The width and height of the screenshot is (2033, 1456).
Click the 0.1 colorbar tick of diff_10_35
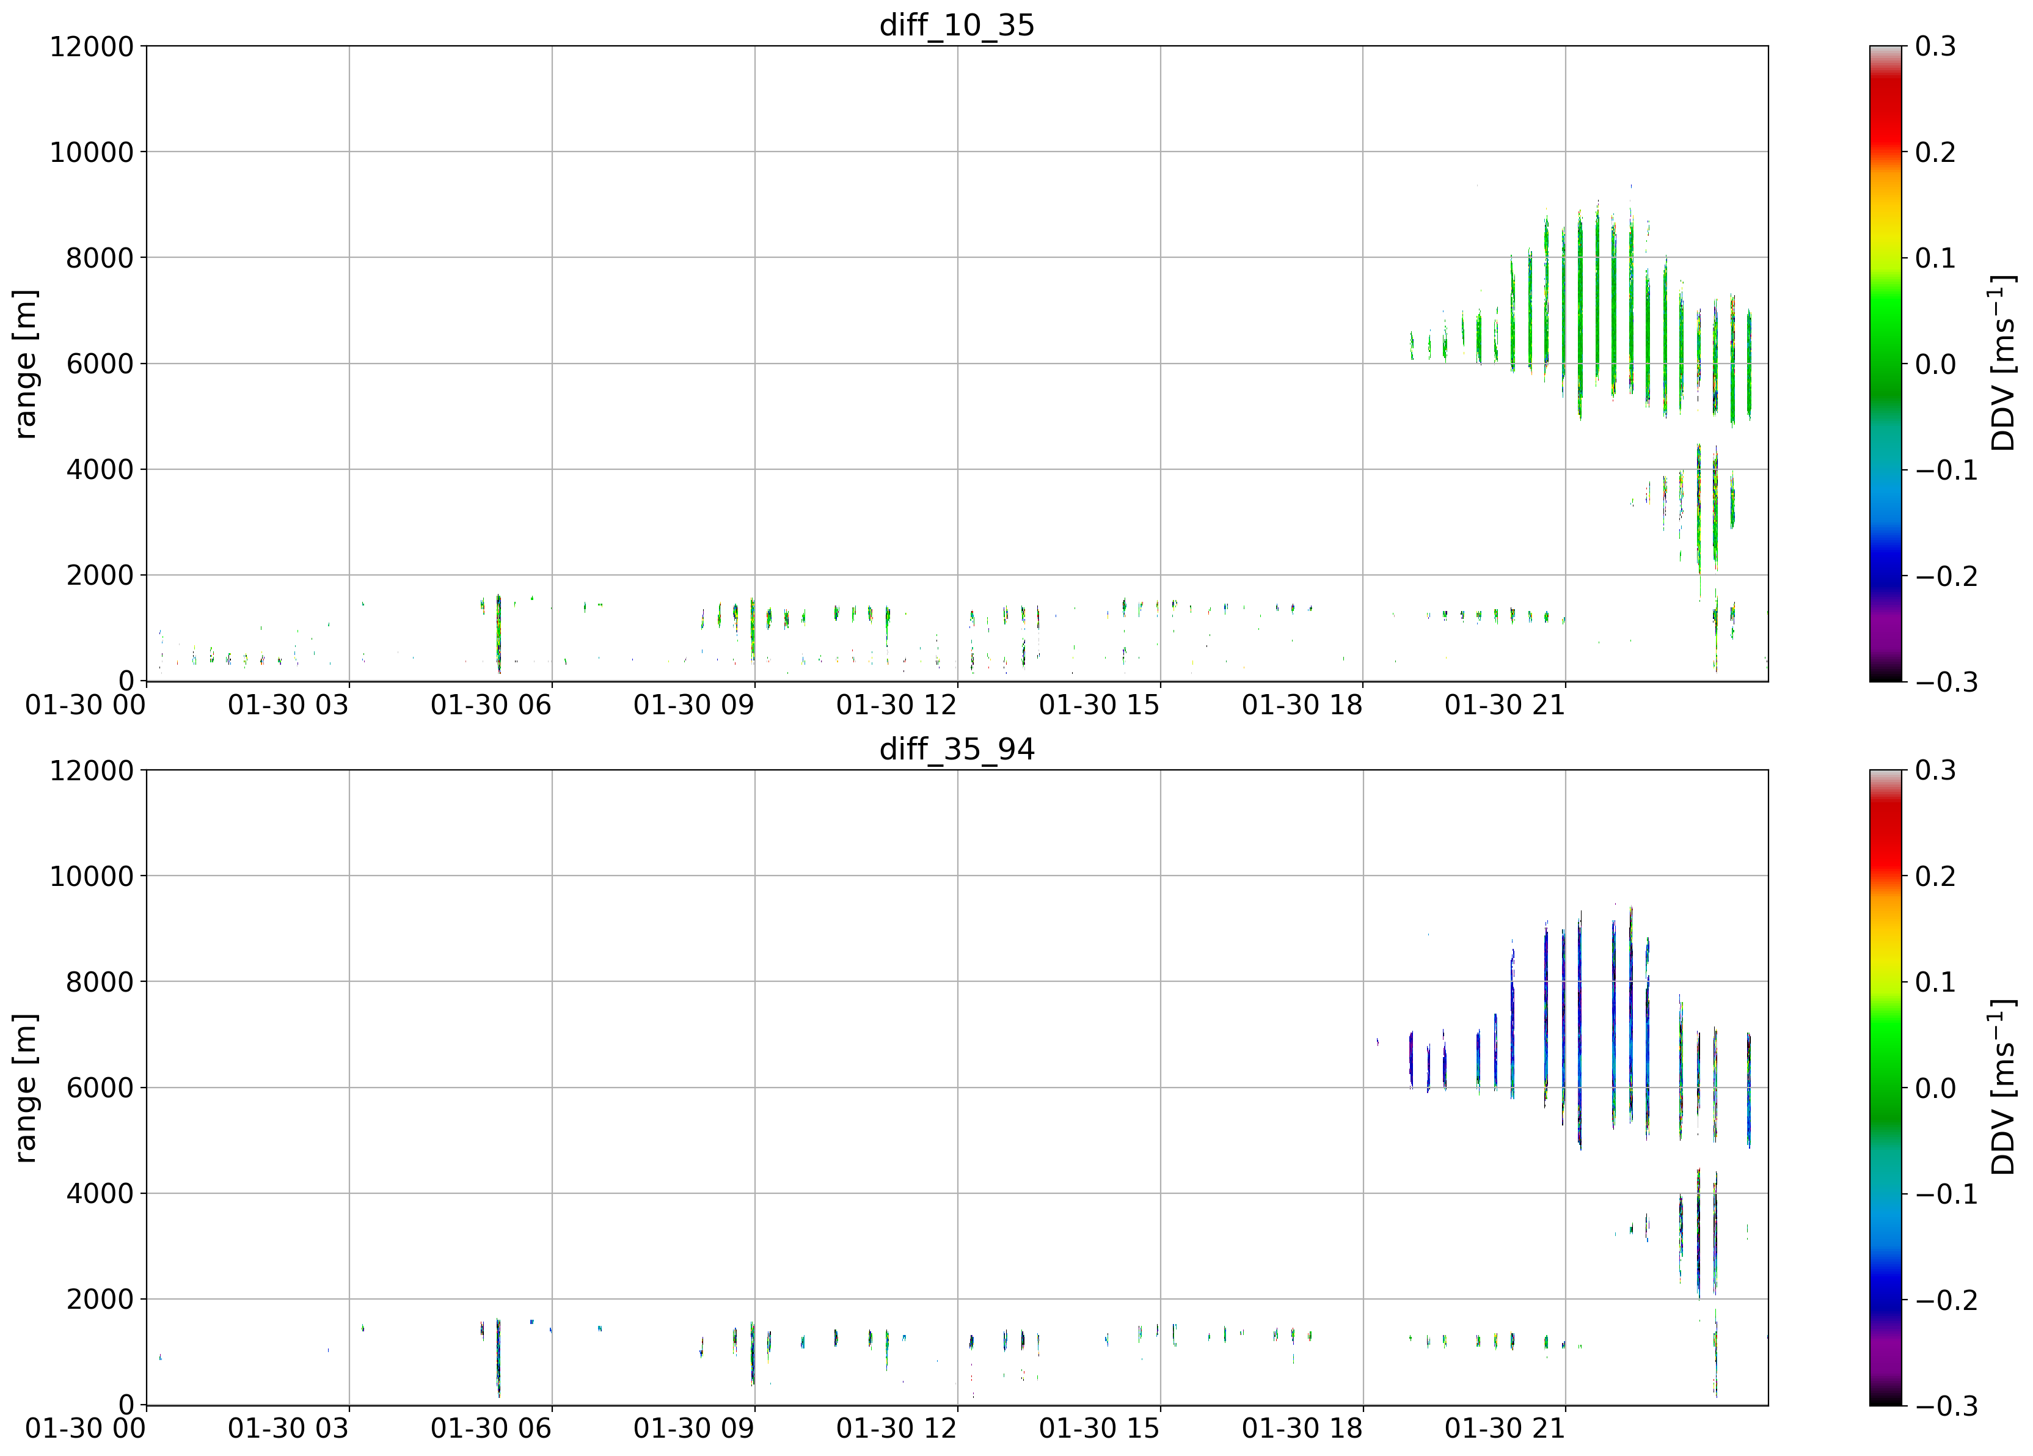click(x=1936, y=258)
